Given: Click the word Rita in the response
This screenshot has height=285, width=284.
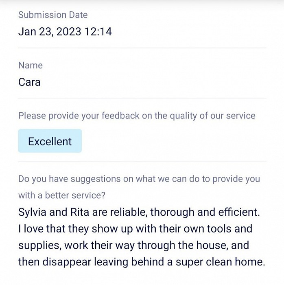Looking at the screenshot, I should pos(79,212).
